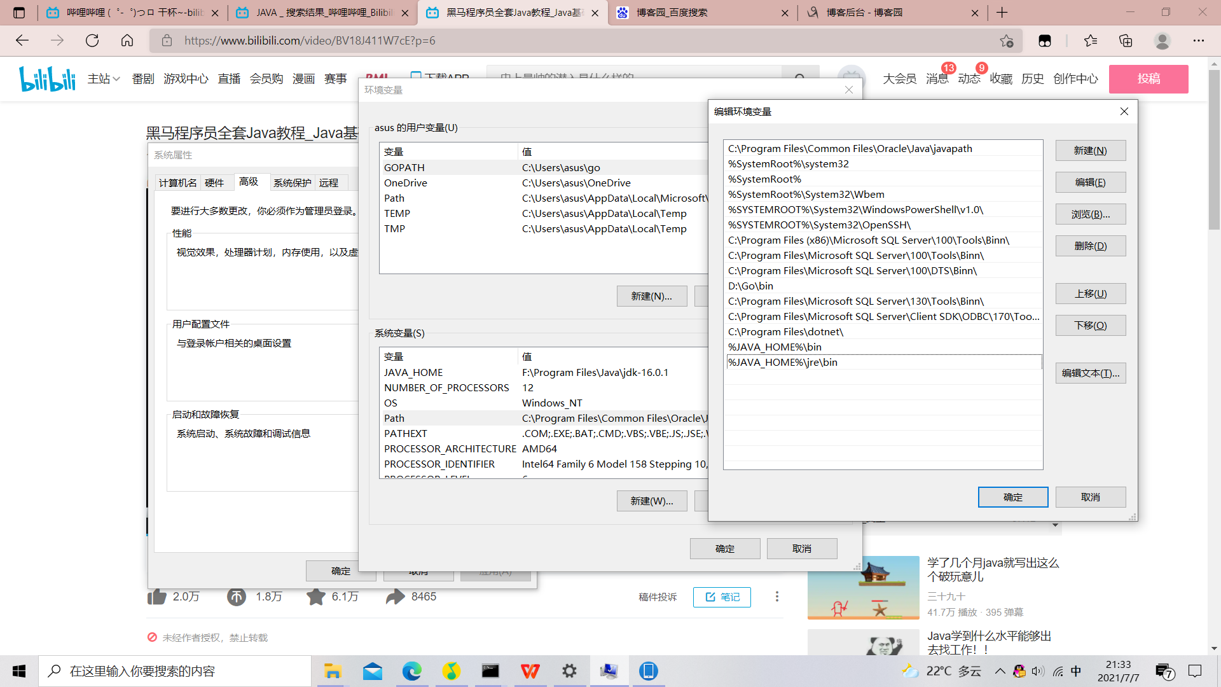Click the 编辑文本(T)... button

(1090, 373)
